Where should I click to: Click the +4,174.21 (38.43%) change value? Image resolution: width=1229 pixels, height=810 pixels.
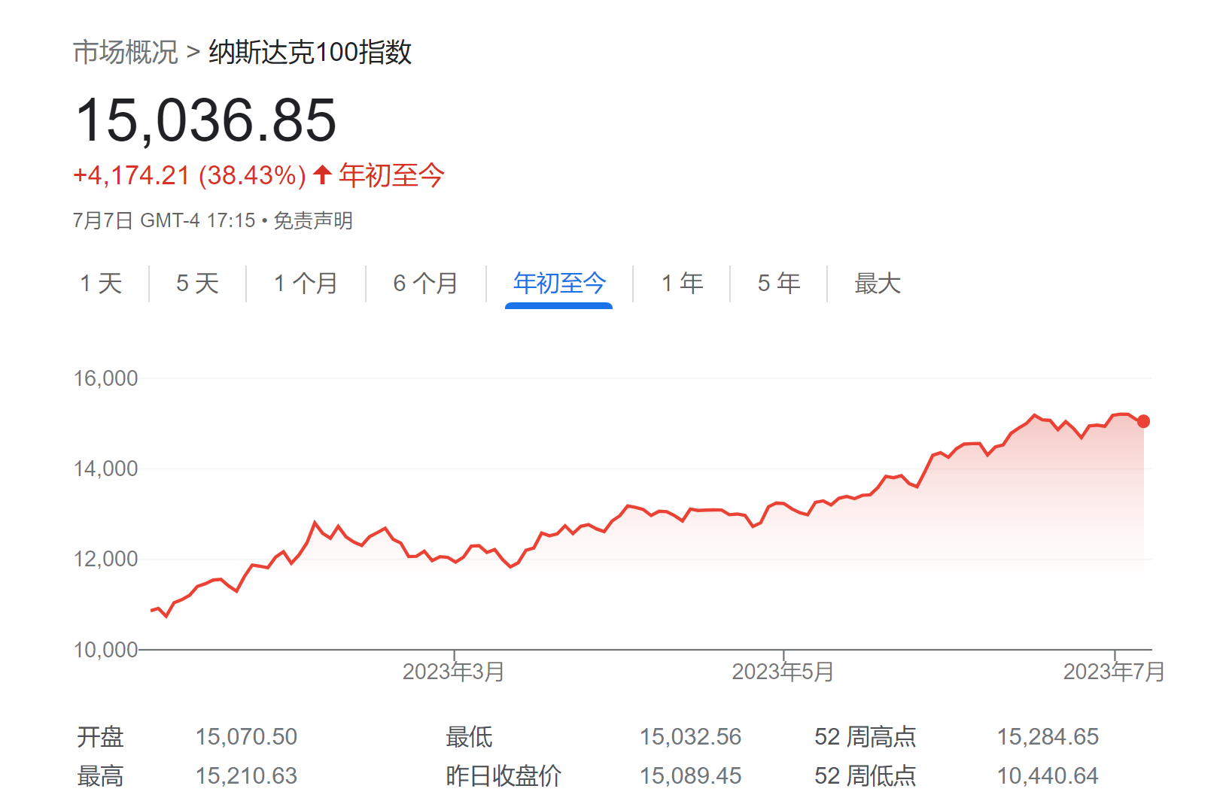190,175
